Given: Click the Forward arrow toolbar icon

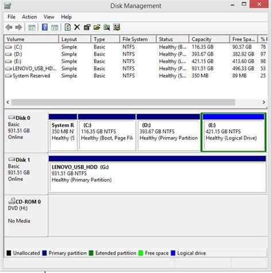Looking at the screenshot, I should (x=18, y=28).
